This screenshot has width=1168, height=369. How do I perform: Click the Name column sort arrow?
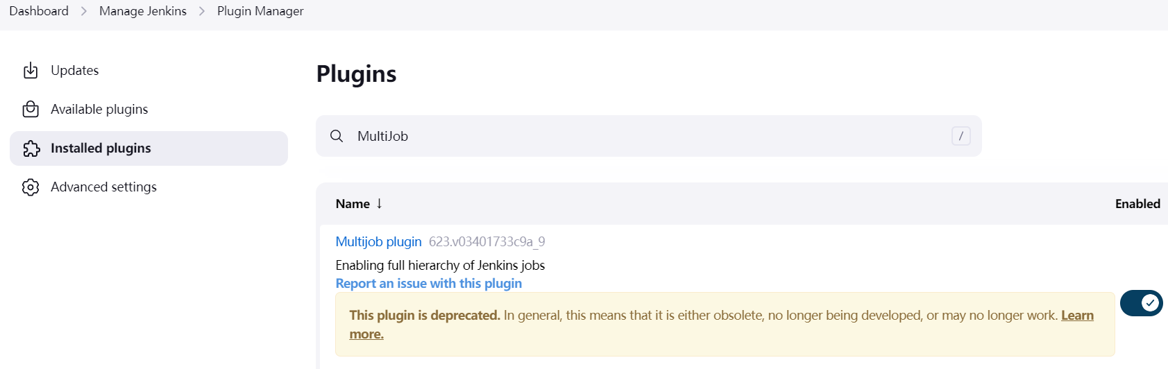point(380,203)
